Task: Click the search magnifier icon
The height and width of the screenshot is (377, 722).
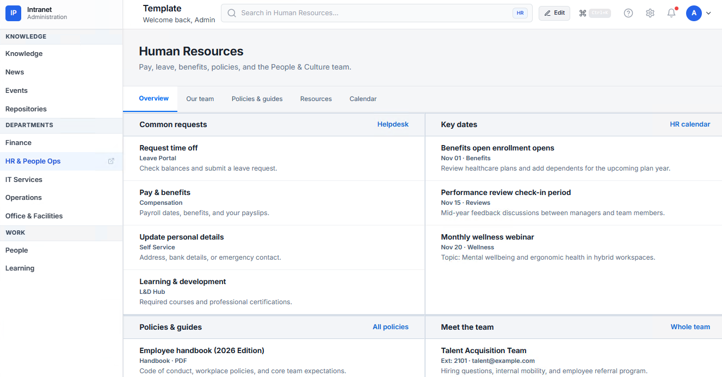Action: pyautogui.click(x=232, y=13)
